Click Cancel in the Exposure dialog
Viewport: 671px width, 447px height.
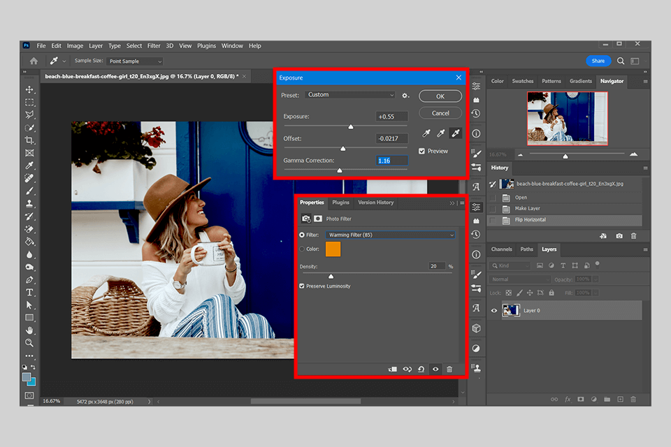tap(440, 113)
